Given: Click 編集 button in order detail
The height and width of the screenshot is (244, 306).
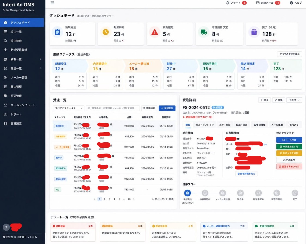Looking at the screenshot, I should 279,100.
